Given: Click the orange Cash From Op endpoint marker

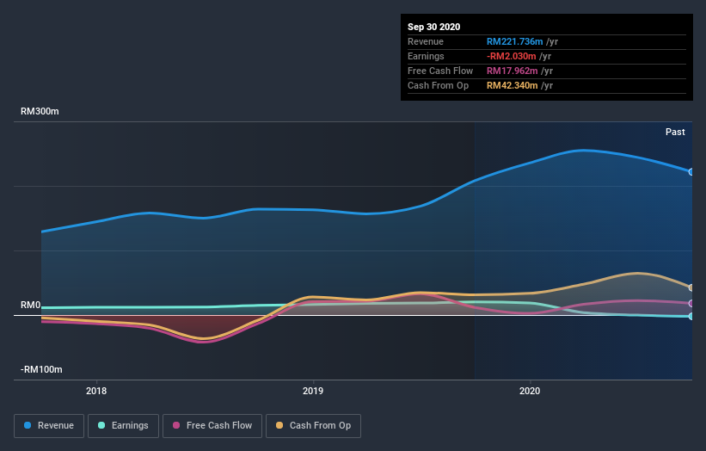Looking at the screenshot, I should pyautogui.click(x=691, y=287).
